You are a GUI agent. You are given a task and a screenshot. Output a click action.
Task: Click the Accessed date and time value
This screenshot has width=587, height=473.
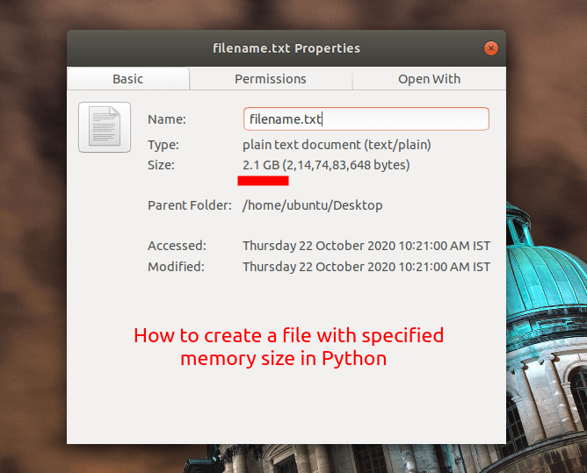coord(366,246)
